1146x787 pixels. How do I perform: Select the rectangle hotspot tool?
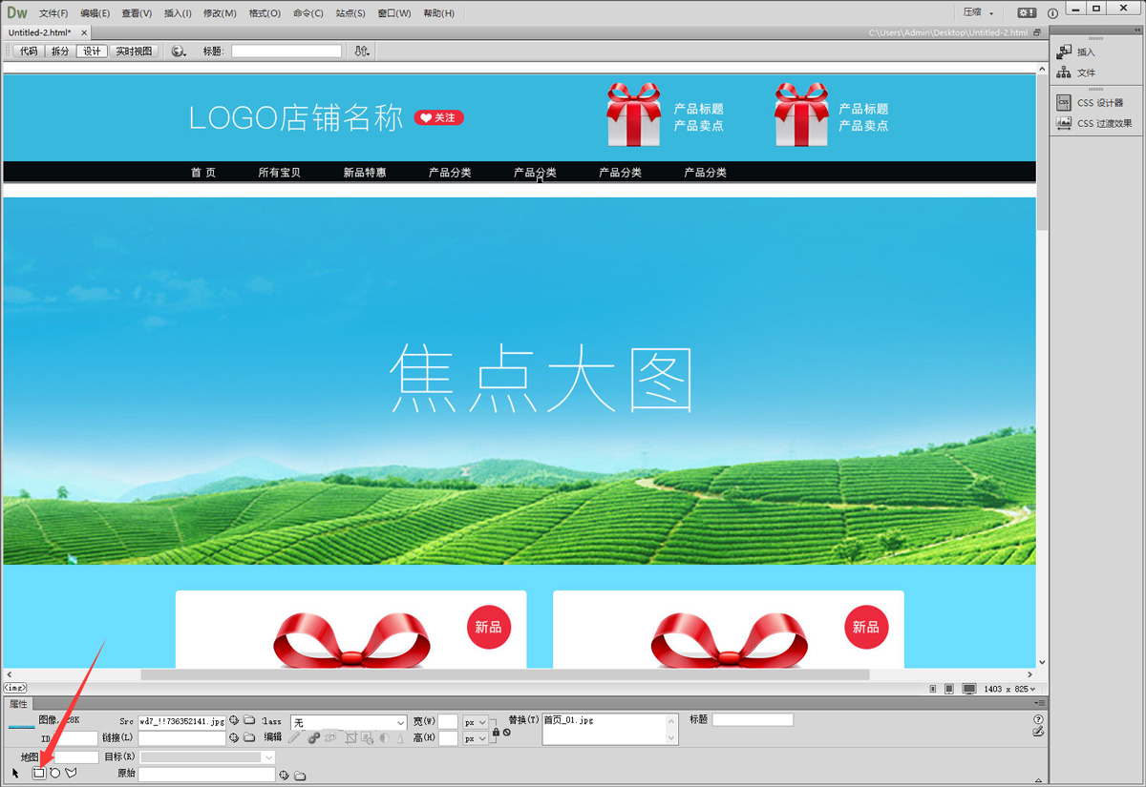tap(39, 773)
